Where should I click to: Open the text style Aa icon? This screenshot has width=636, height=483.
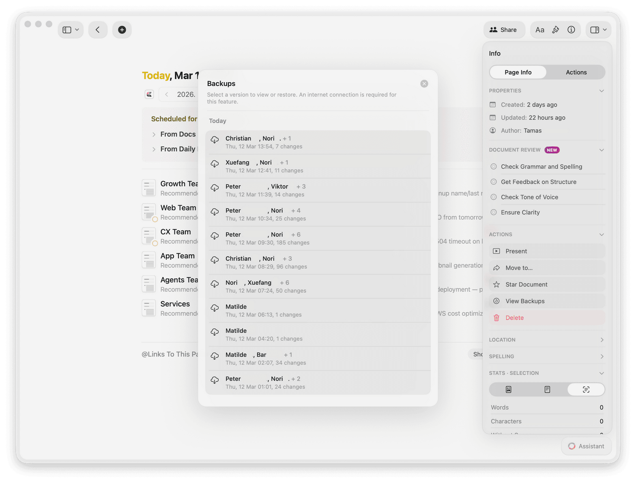tap(539, 30)
